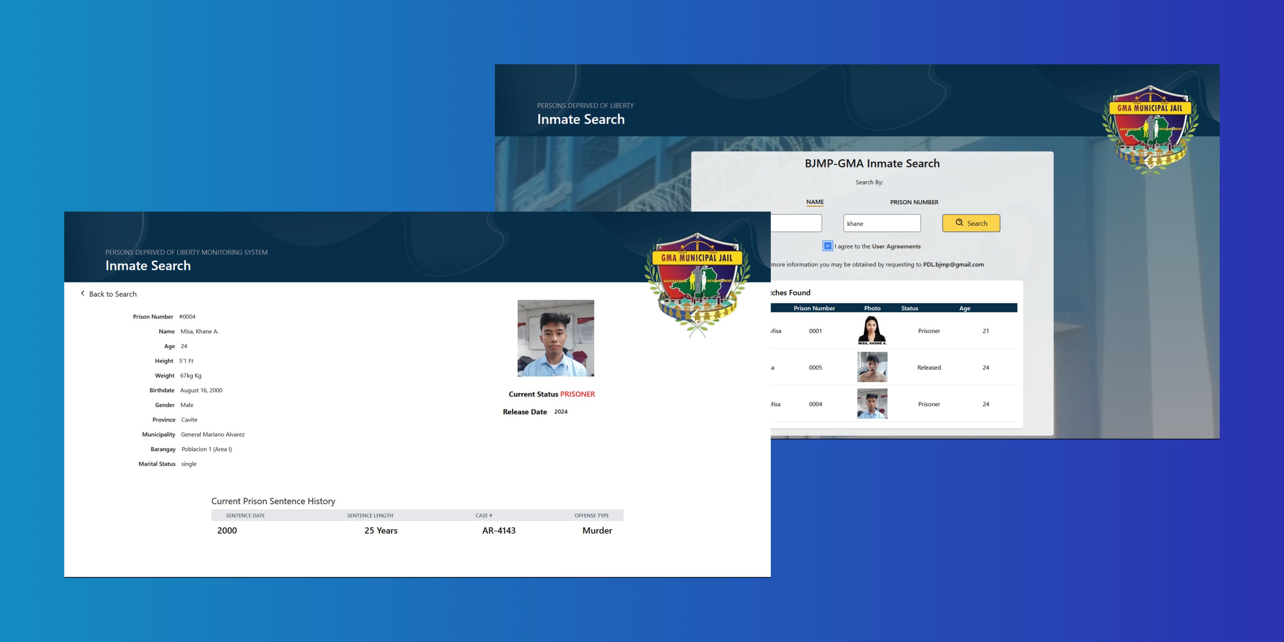Click the sentence length '25 Years'

(x=381, y=531)
